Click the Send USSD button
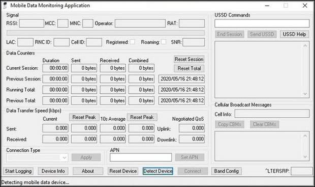Screen dimensions: 315x187 [x=262, y=34]
